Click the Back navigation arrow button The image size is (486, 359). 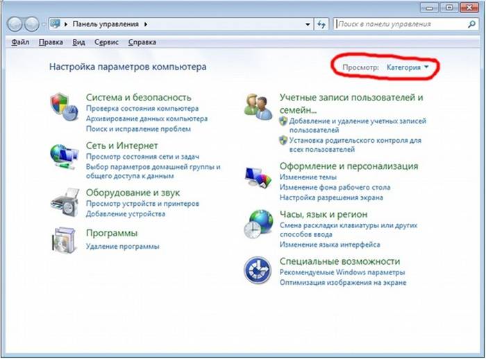click(15, 24)
